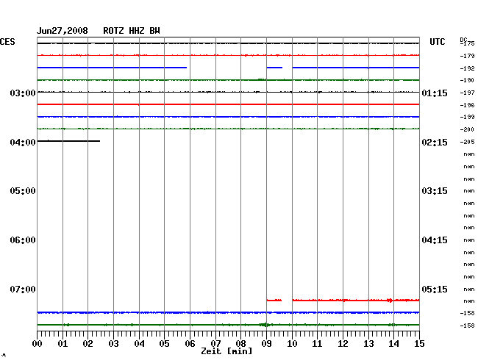The image size is (478, 363).
Task: Click minute tick label 03 on x-axis
Action: point(113,344)
